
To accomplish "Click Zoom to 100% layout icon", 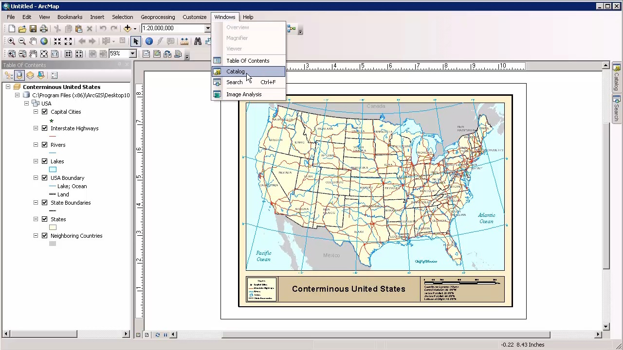I will click(55, 54).
